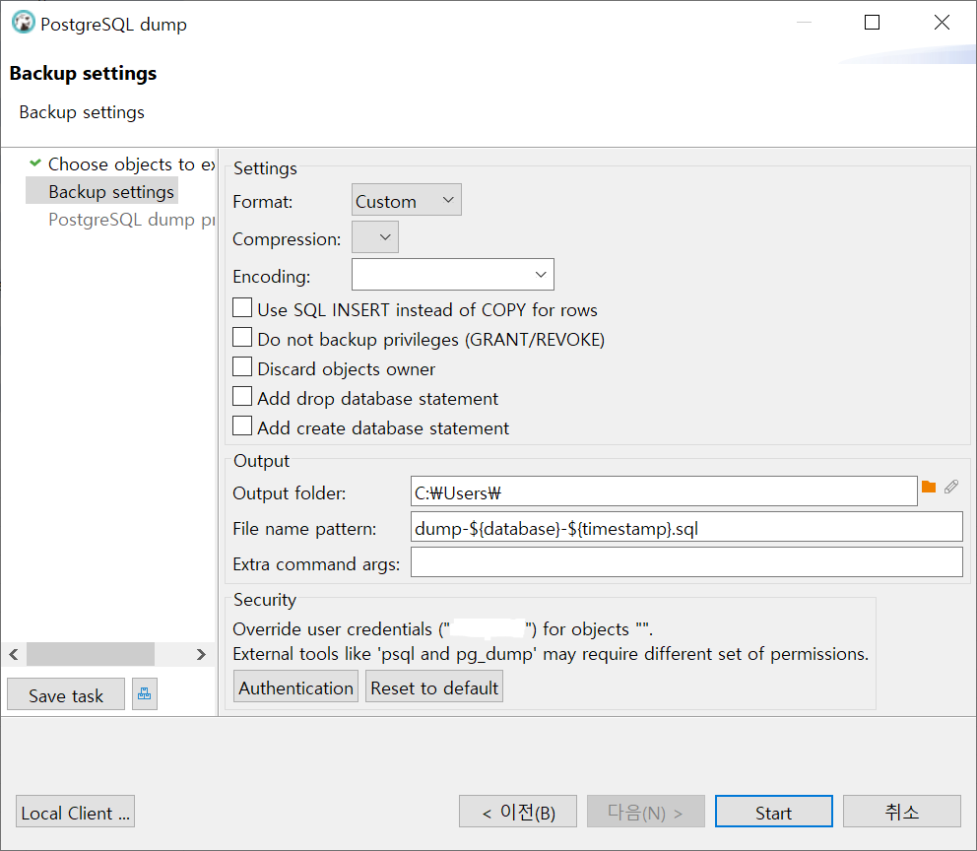Maximize the PostgreSQL dump window

(x=872, y=23)
